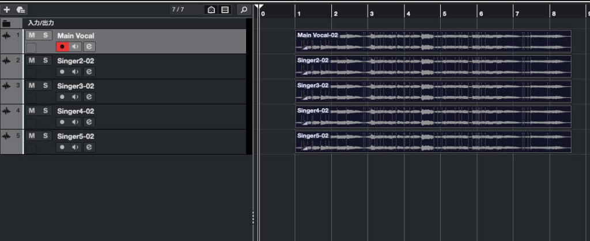Open the track search magnifier
This screenshot has width=590, height=241.
[244, 10]
